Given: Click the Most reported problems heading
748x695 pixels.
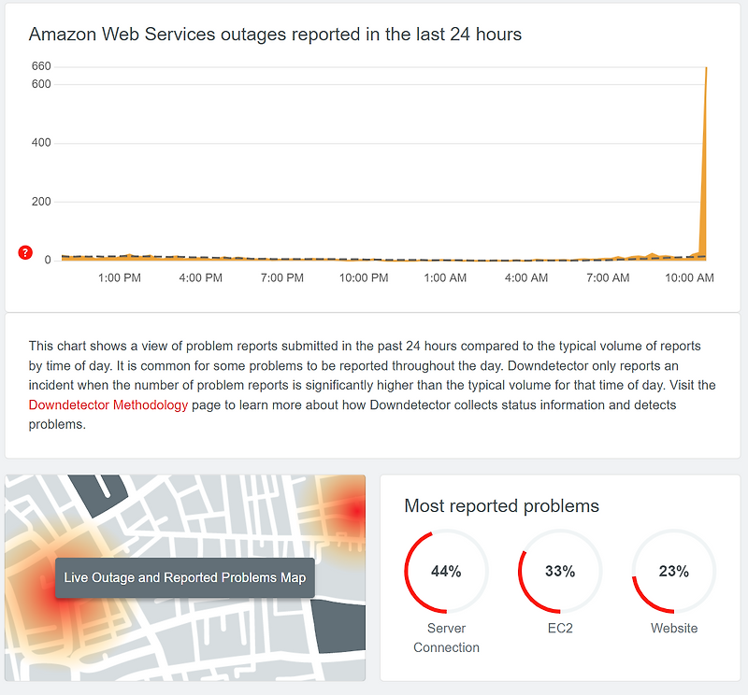Looking at the screenshot, I should (x=501, y=506).
